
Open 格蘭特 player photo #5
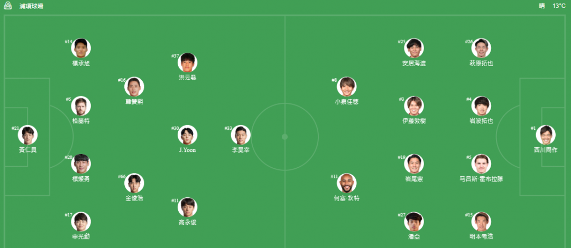coord(81,106)
